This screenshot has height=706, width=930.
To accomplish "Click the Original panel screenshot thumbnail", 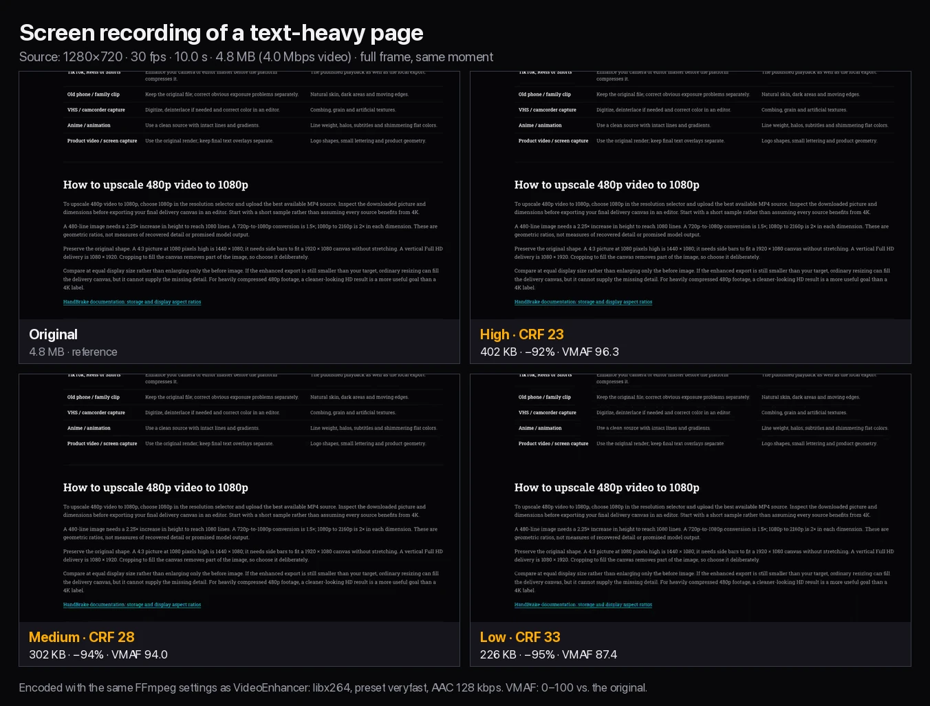I will click(239, 195).
